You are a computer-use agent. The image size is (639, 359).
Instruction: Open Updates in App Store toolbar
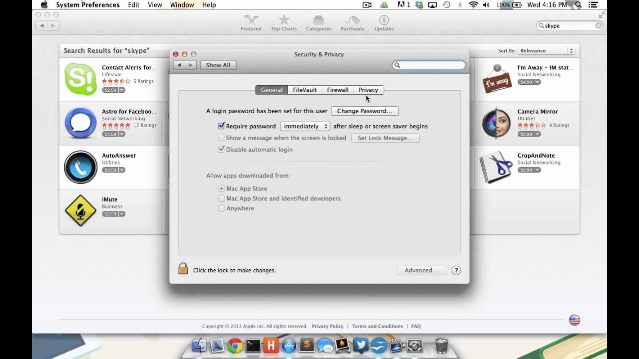pyautogui.click(x=384, y=23)
